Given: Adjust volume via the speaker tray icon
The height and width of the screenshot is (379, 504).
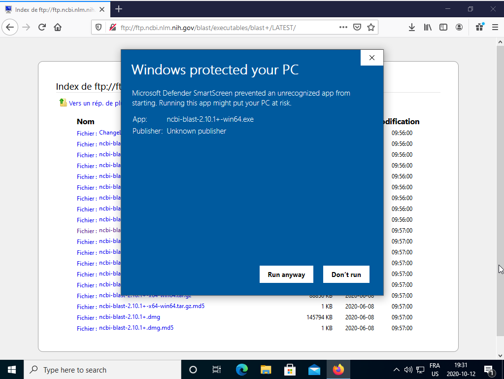Looking at the screenshot, I should (x=408, y=370).
